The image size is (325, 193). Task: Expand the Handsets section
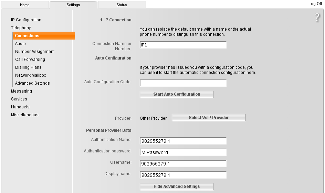[x=20, y=107]
